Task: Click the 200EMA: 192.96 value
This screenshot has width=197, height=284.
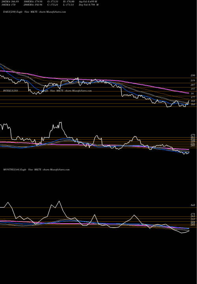Action: pyautogui.click(x=33, y=5)
